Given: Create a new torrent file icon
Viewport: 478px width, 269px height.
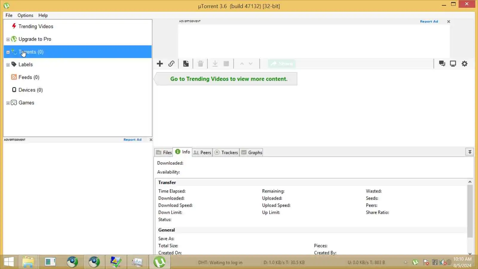Looking at the screenshot, I should (186, 64).
